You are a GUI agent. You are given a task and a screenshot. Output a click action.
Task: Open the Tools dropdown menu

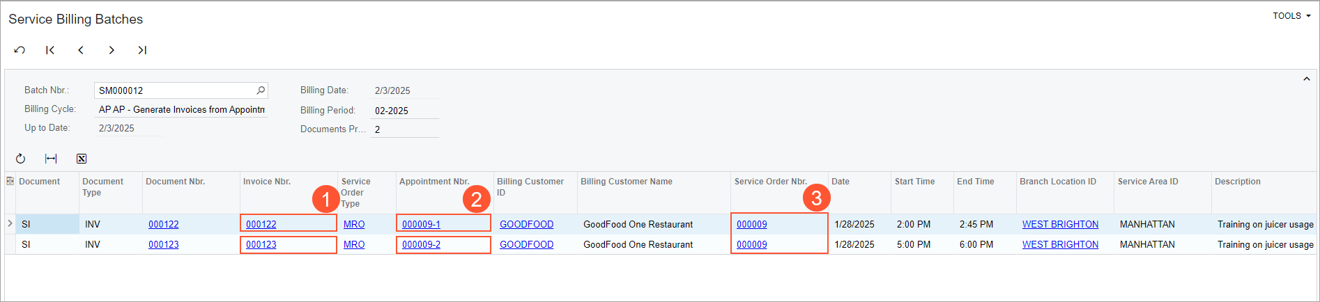(x=1291, y=16)
